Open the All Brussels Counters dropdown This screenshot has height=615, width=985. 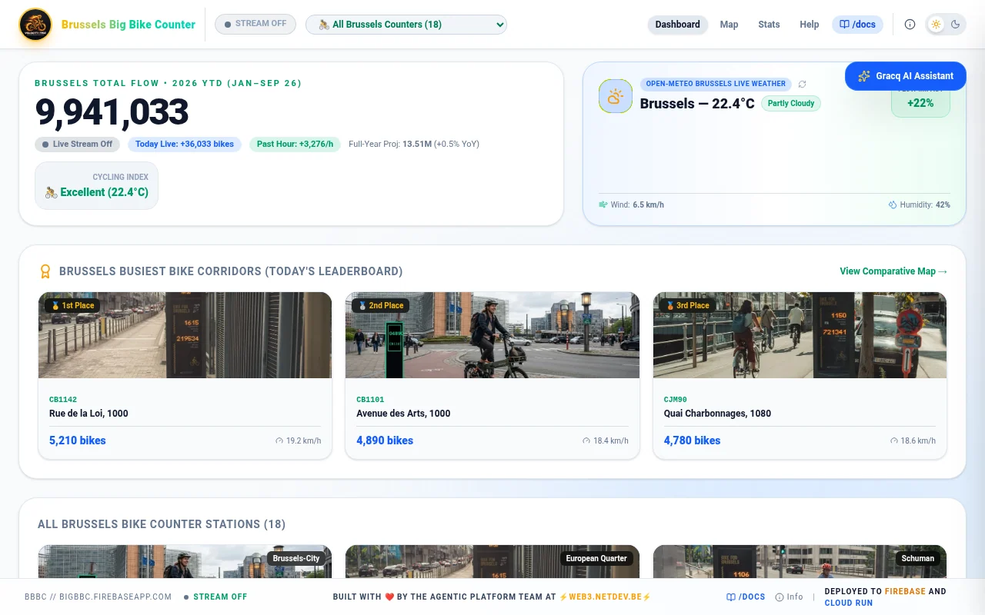[406, 25]
